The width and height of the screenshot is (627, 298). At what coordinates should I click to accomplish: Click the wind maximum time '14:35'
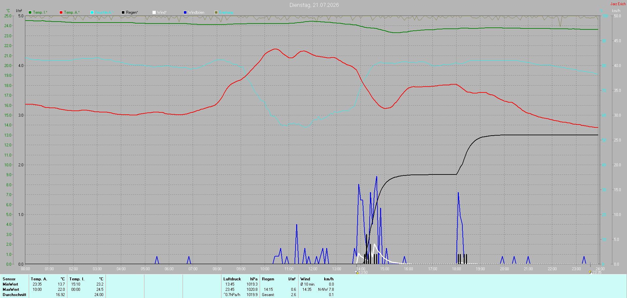click(307, 290)
